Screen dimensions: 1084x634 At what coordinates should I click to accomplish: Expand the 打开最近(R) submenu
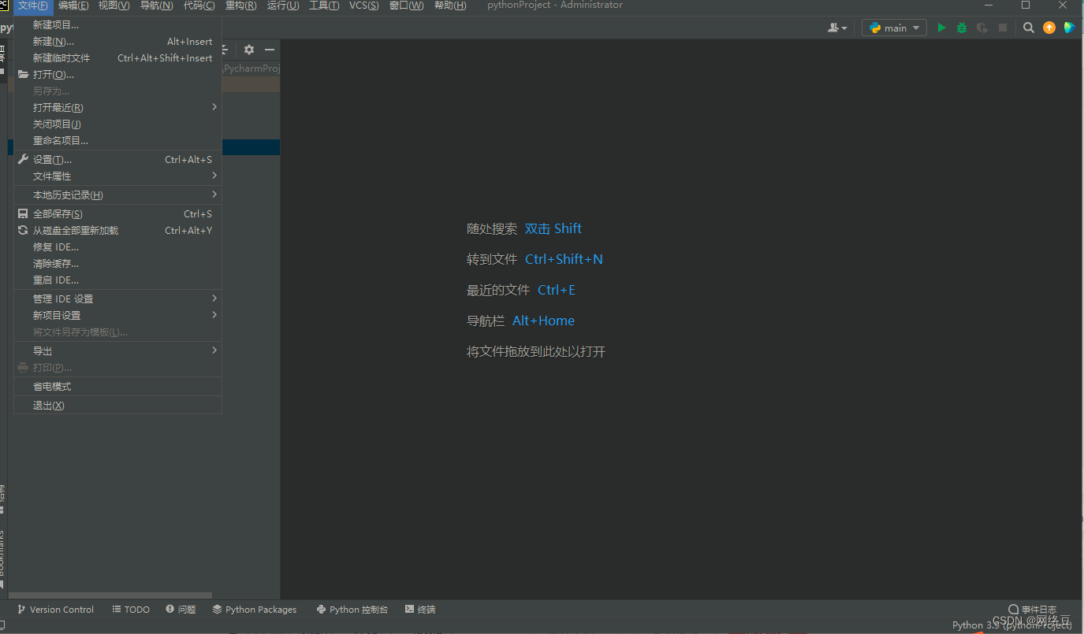(x=118, y=108)
